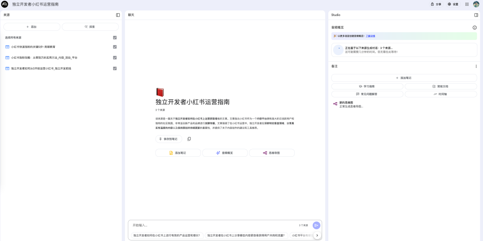This screenshot has height=241, width=483.
Task: Click the Studio 添加笔记 button
Action: (404, 78)
